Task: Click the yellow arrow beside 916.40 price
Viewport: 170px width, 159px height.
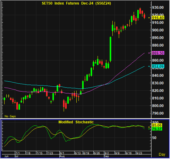Action: point(149,18)
